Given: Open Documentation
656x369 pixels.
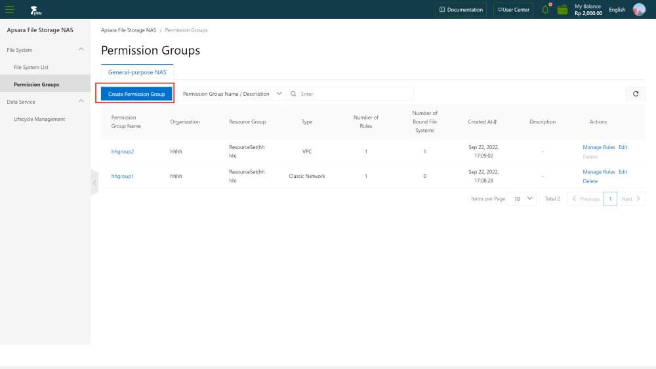Looking at the screenshot, I should click(461, 9).
